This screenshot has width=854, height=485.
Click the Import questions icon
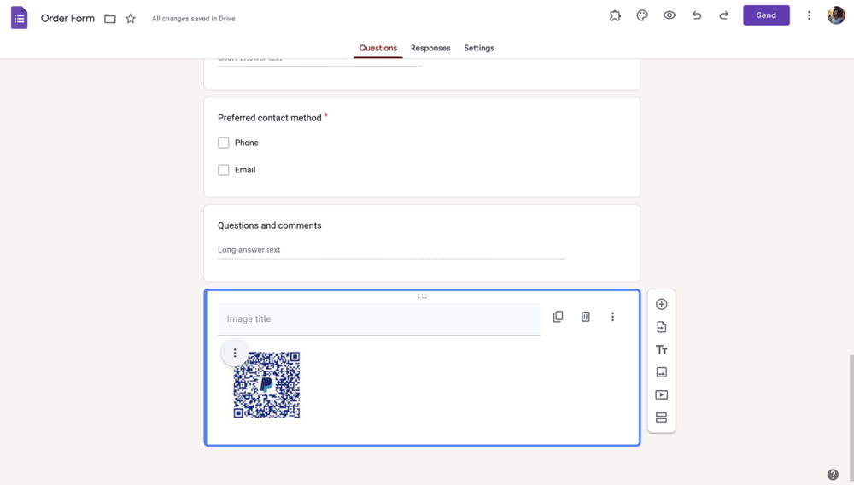pos(661,327)
